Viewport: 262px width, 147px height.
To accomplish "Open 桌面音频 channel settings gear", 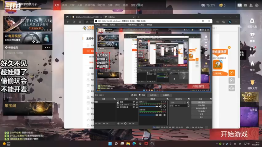I will (165, 115).
